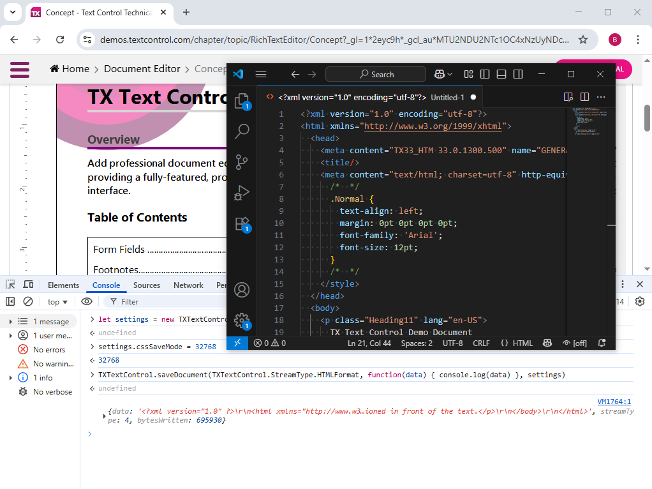Clear the console with the clear icon
The width and height of the screenshot is (652, 489).
pyautogui.click(x=28, y=301)
